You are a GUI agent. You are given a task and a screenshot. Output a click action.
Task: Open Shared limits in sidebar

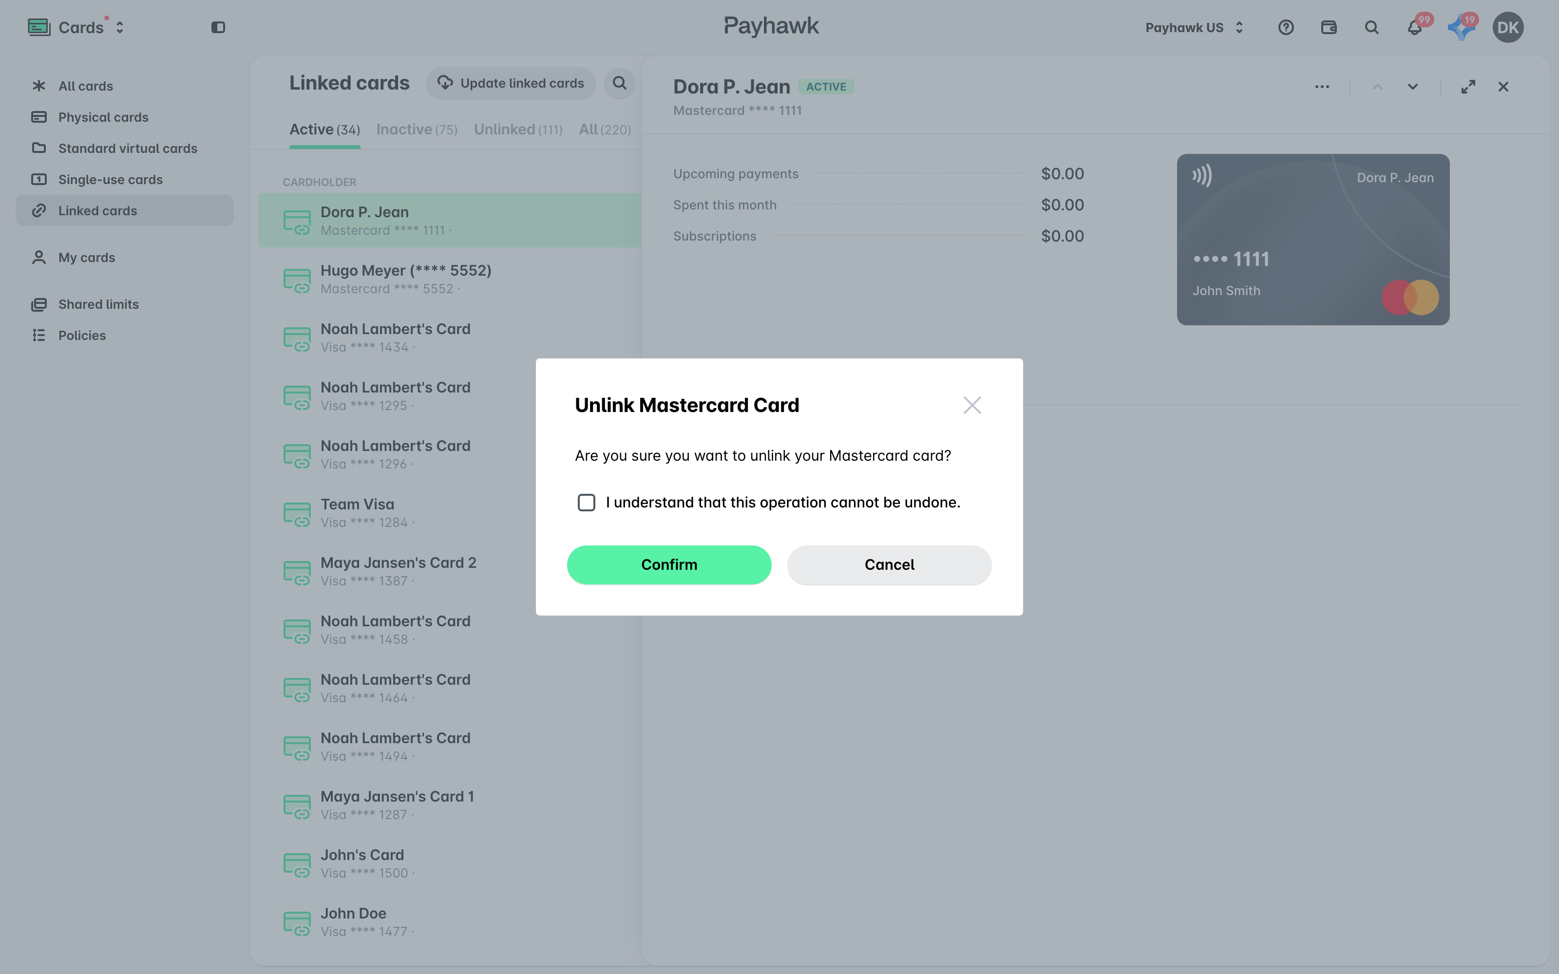(x=124, y=304)
